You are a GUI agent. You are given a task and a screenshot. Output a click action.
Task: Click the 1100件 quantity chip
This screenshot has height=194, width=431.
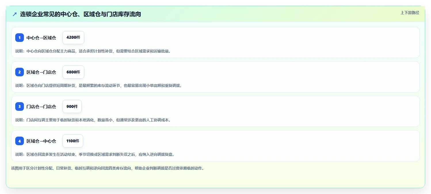(x=73, y=141)
